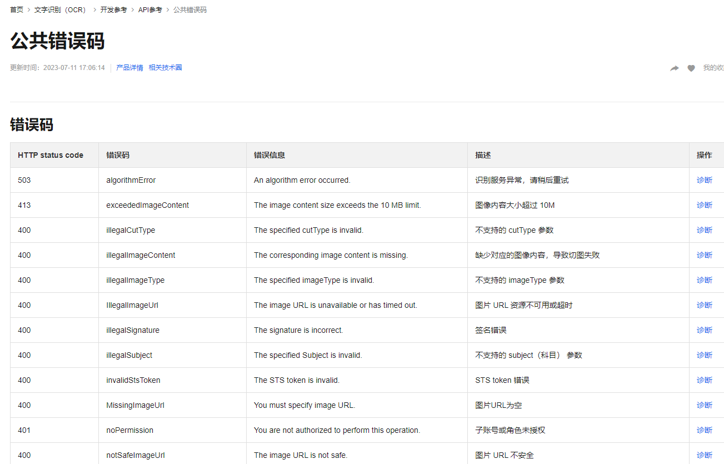Image resolution: width=724 pixels, height=464 pixels.
Task: Click the 公共错误码 breadcrumb item
Action: (x=190, y=10)
